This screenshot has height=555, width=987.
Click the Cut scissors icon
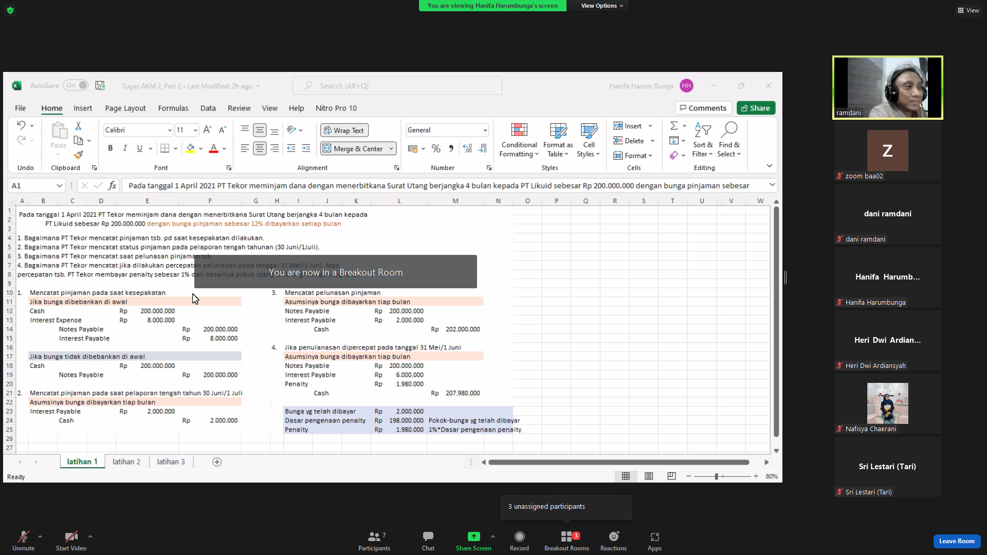[78, 126]
